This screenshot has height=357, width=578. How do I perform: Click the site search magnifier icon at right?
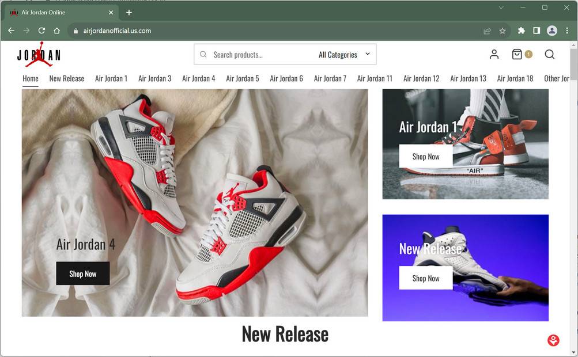[550, 54]
